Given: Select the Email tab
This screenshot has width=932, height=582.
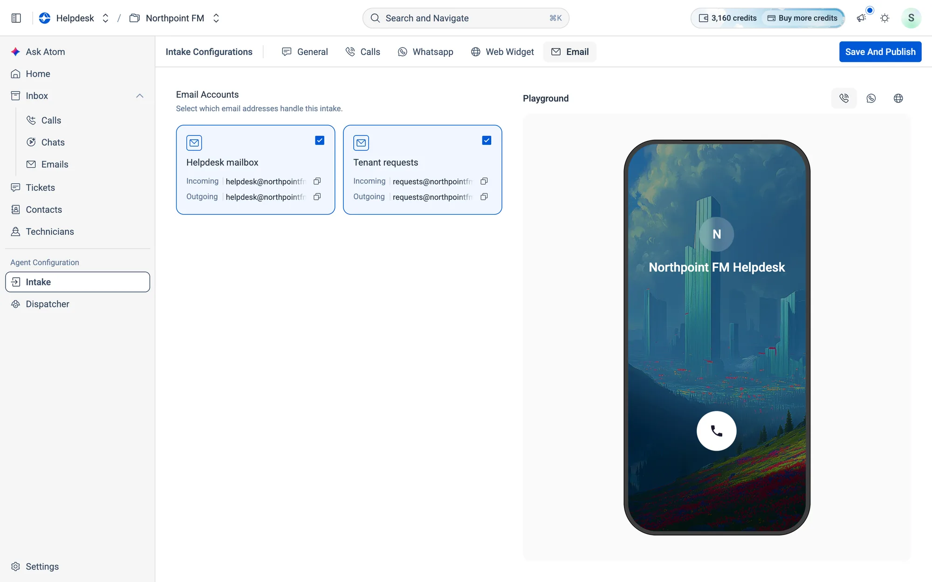Looking at the screenshot, I should click(x=570, y=52).
